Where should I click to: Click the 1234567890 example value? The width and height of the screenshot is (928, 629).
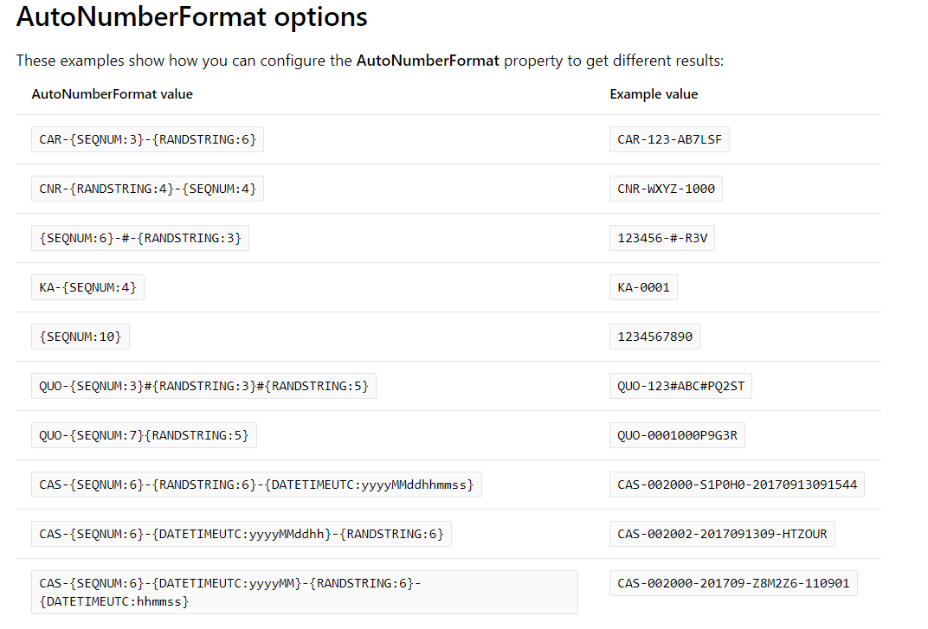(654, 337)
